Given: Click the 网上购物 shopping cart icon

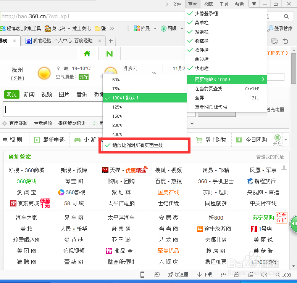Looking at the screenshot, I should click(199, 140).
